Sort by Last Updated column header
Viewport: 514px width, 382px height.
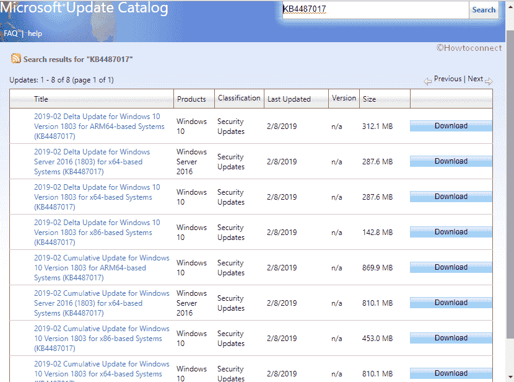(x=289, y=99)
